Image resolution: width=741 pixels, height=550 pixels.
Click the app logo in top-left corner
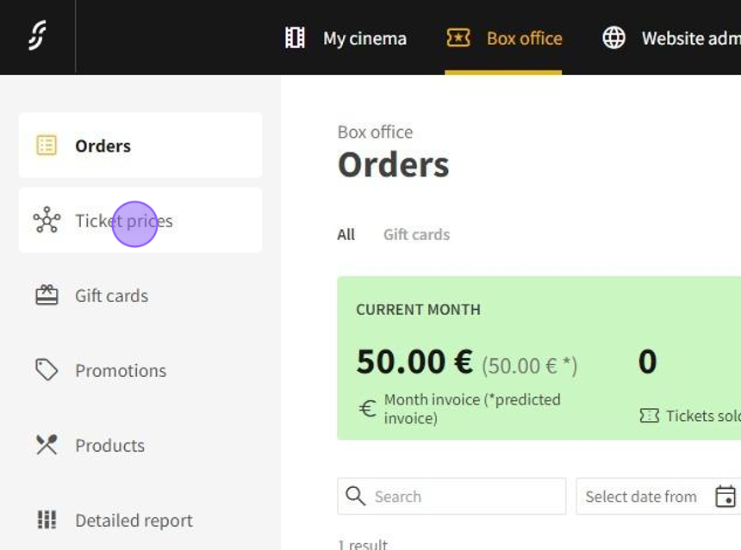point(37,36)
